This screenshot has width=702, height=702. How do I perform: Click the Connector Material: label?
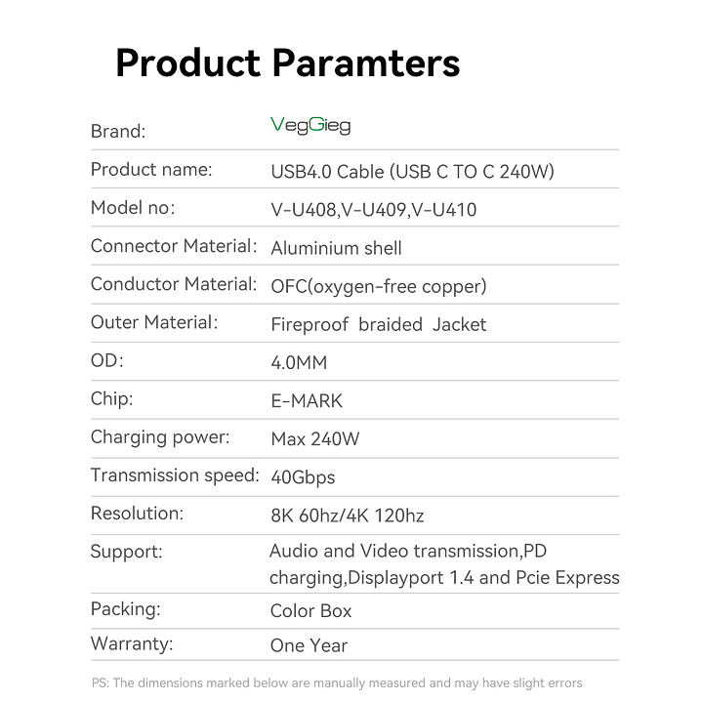[x=174, y=246]
